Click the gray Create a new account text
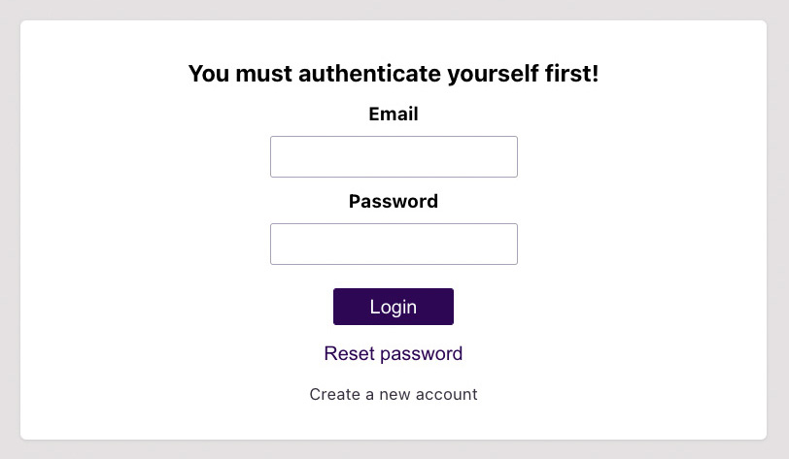Screen dimensions: 789x459 394,394
